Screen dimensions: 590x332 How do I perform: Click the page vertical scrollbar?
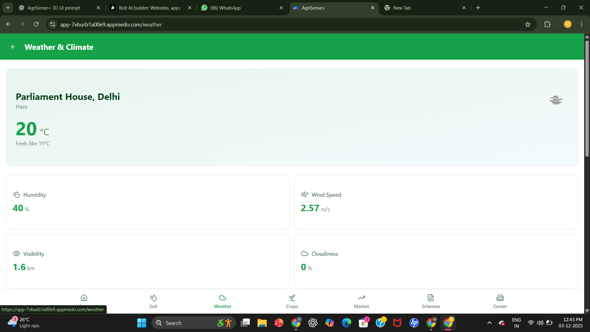coord(587,98)
